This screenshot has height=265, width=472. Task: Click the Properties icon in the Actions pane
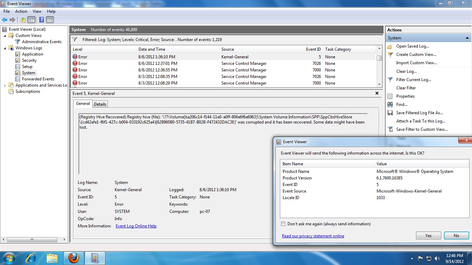(390, 96)
